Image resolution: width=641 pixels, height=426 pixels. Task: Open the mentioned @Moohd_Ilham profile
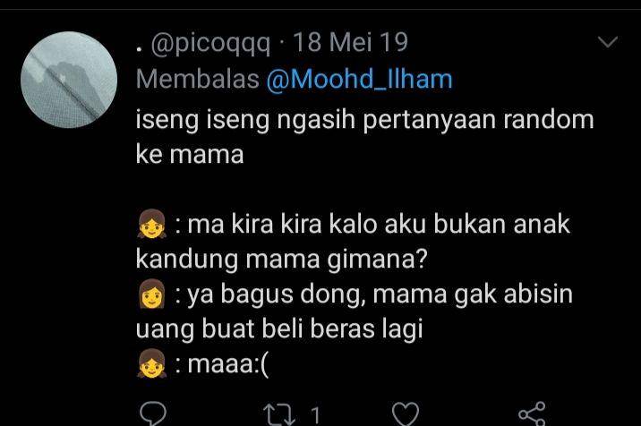pos(359,79)
